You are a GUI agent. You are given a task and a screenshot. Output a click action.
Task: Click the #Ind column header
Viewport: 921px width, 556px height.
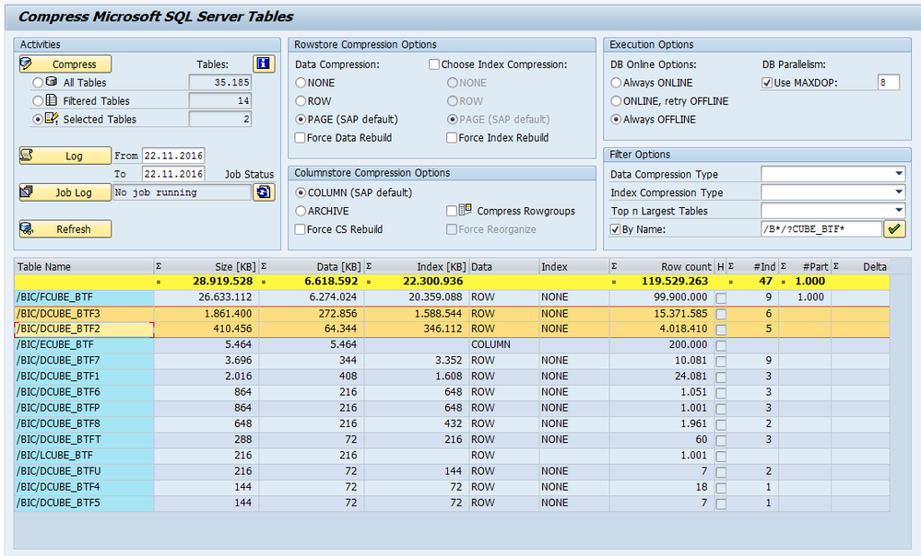point(752,267)
